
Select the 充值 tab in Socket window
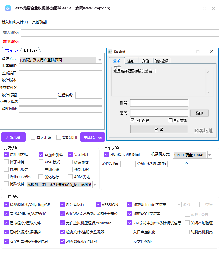pyautogui.click(x=145, y=61)
